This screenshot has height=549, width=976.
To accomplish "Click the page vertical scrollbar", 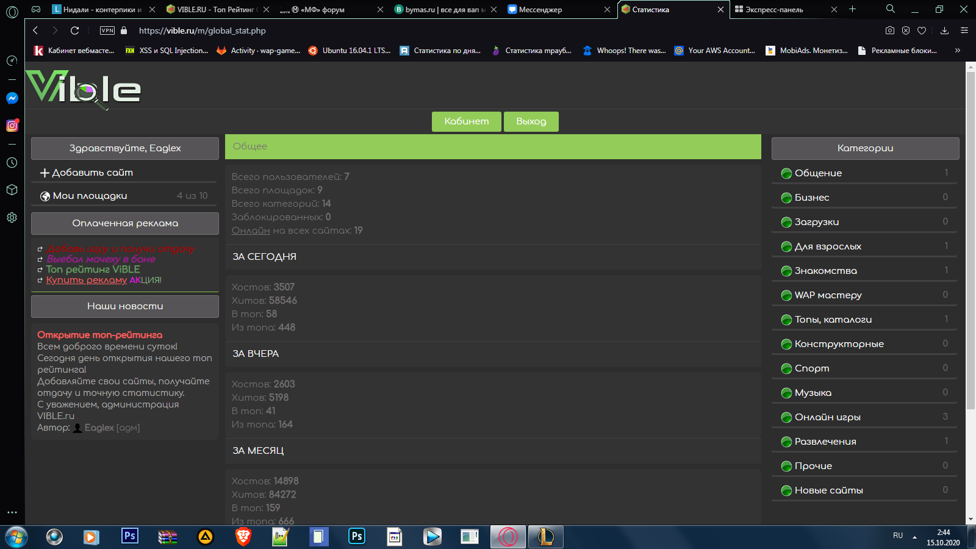I will click(x=971, y=244).
